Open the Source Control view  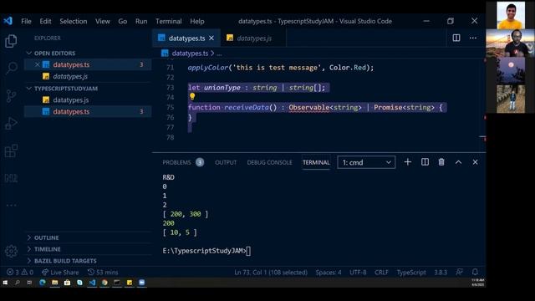point(11,96)
